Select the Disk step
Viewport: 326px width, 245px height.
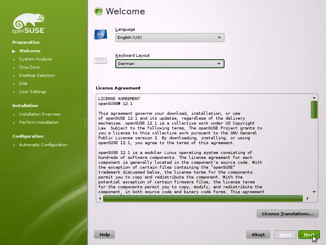coord(23,84)
